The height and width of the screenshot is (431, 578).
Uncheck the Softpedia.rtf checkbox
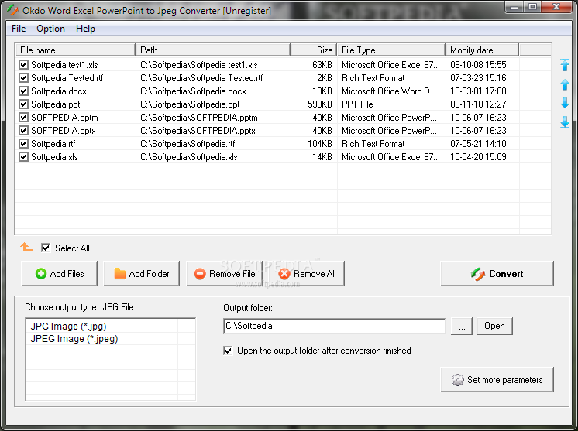tap(23, 144)
